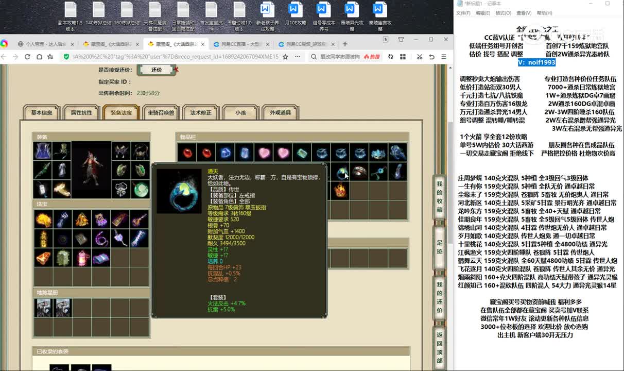Select the second pink heart item in 物品栏
Viewport: 624px width, 371px height.
pyautogui.click(x=283, y=153)
